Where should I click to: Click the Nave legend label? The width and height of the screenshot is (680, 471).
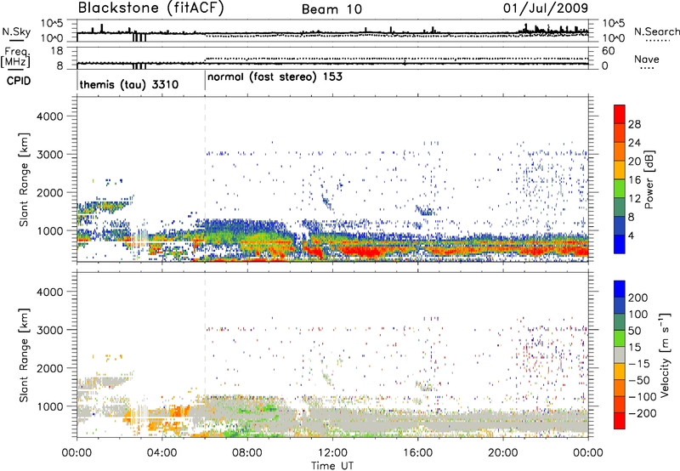pos(647,59)
